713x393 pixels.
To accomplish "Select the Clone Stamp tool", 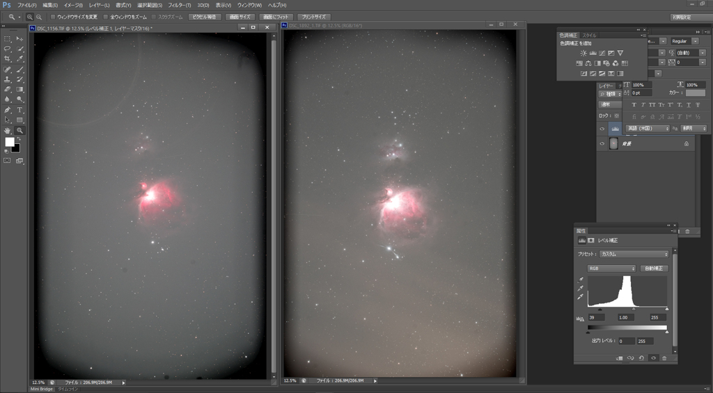I will coord(7,79).
